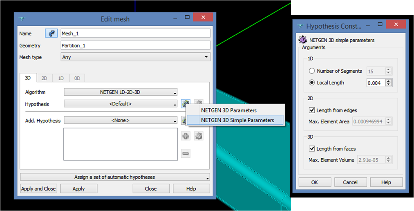414x211 pixels.
Task: Switch to the 3D tab
Action: pyautogui.click(x=28, y=78)
